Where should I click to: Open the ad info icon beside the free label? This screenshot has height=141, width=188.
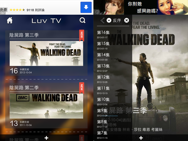pos(3,13)
